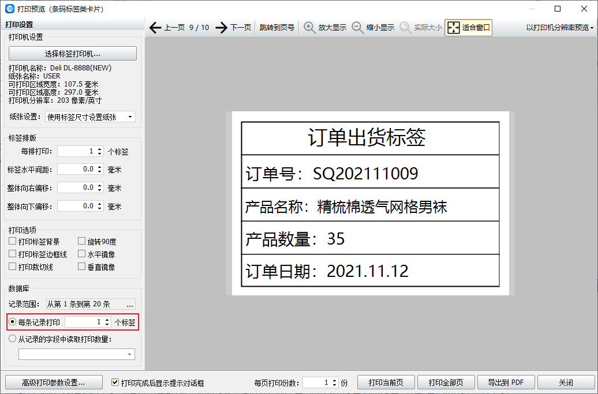Open 以打印机分辨率预览 dropdown

[559, 28]
